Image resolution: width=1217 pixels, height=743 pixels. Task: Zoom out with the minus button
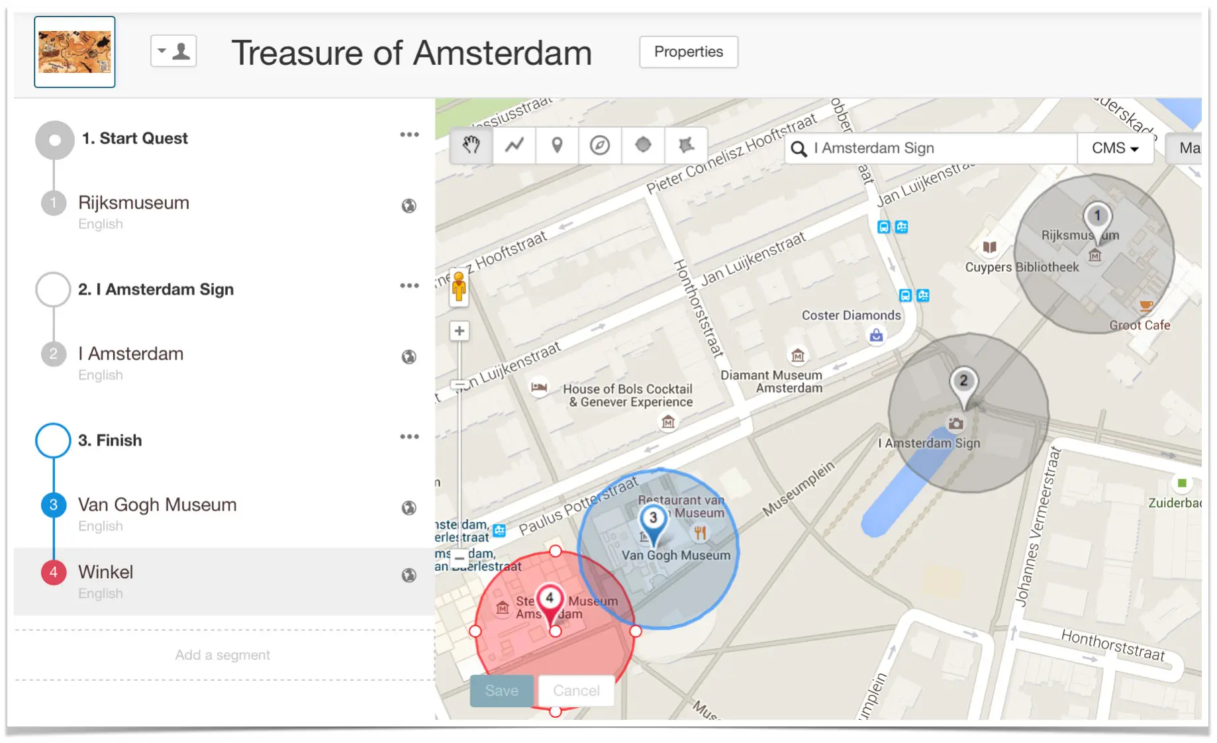460,558
